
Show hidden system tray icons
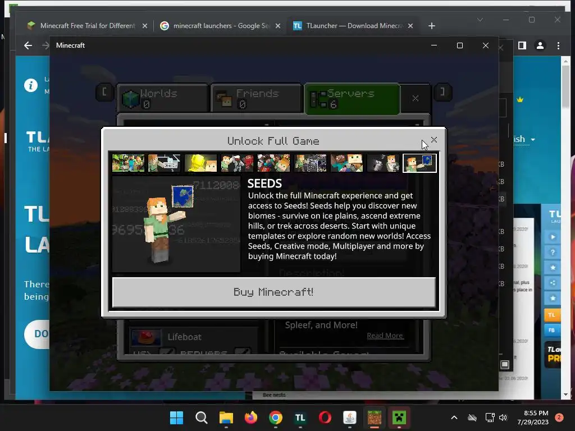click(454, 418)
